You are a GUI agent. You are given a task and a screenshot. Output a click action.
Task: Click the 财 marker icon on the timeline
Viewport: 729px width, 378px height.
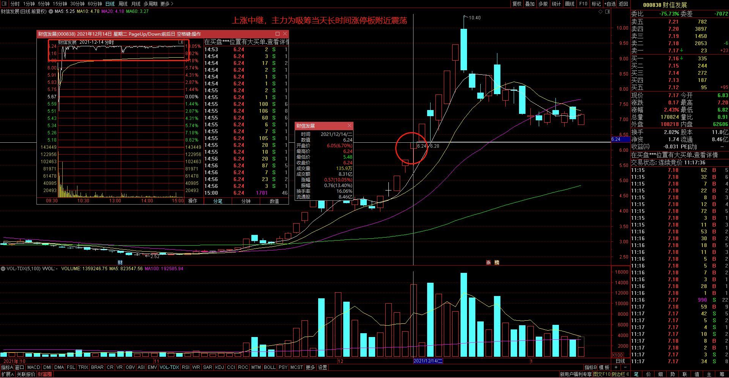tap(120, 262)
